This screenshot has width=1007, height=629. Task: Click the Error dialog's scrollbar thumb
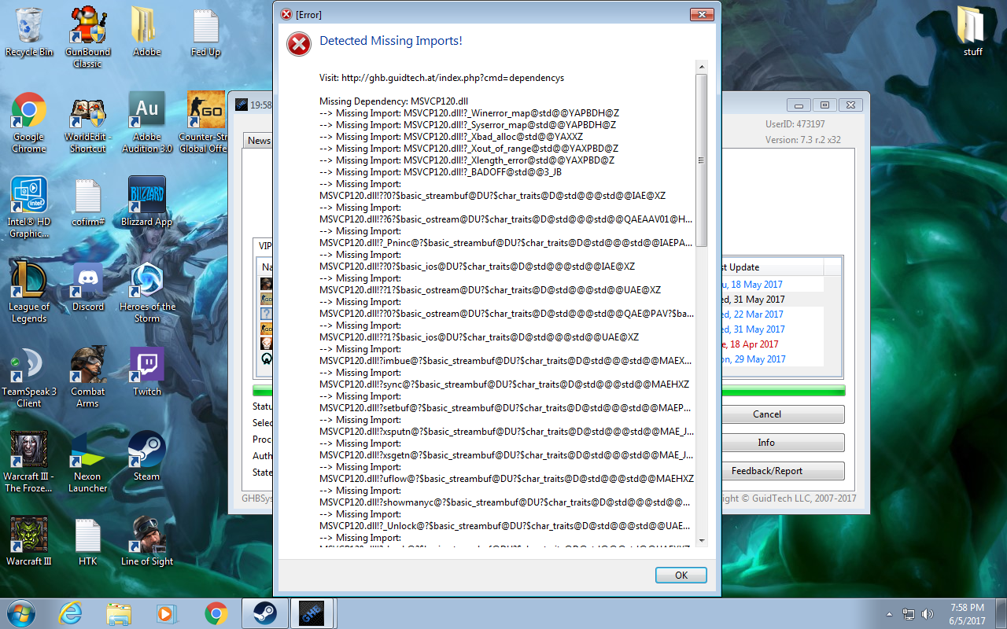point(701,160)
